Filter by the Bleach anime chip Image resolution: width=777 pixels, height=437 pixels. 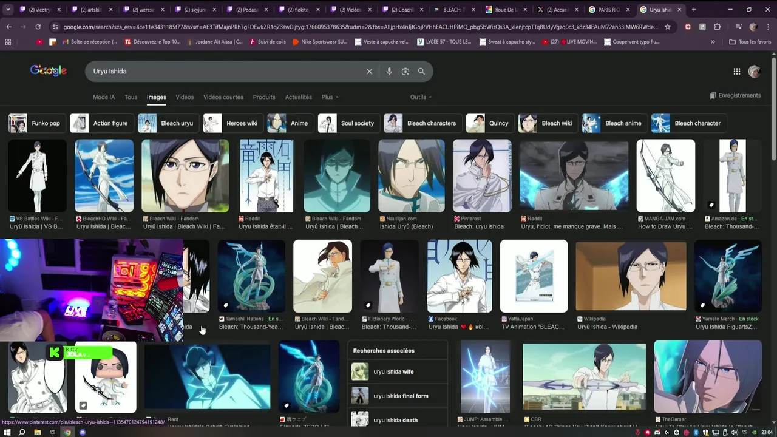pyautogui.click(x=614, y=123)
